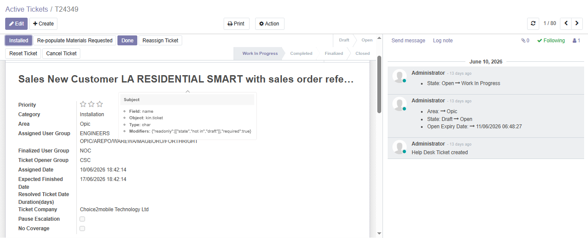Open attachments paperclip counter
Image resolution: width=588 pixels, height=238 pixels.
(x=525, y=41)
